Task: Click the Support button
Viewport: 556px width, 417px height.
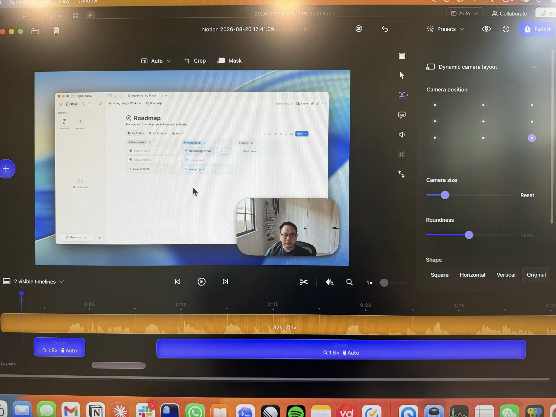Action: [x=50, y=16]
